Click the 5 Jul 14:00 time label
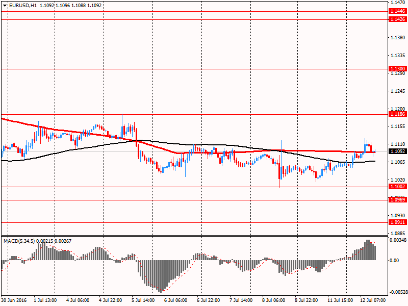 click(x=143, y=300)
